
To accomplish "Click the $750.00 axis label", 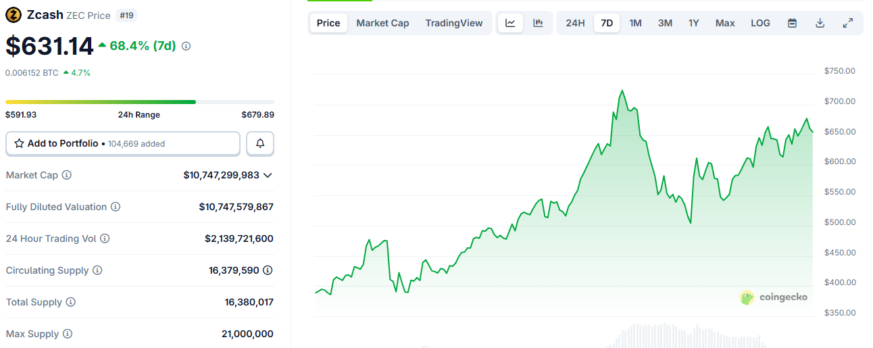I will point(840,71).
